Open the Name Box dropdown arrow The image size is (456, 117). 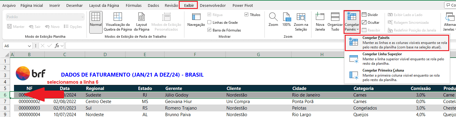tap(29, 46)
